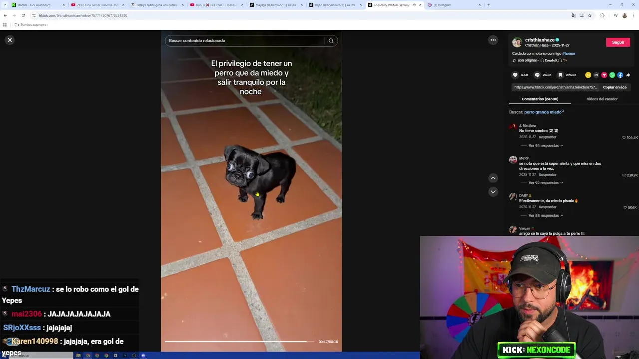The image size is (639, 359).
Task: Click Responder on MERY's comment
Action: tap(547, 175)
